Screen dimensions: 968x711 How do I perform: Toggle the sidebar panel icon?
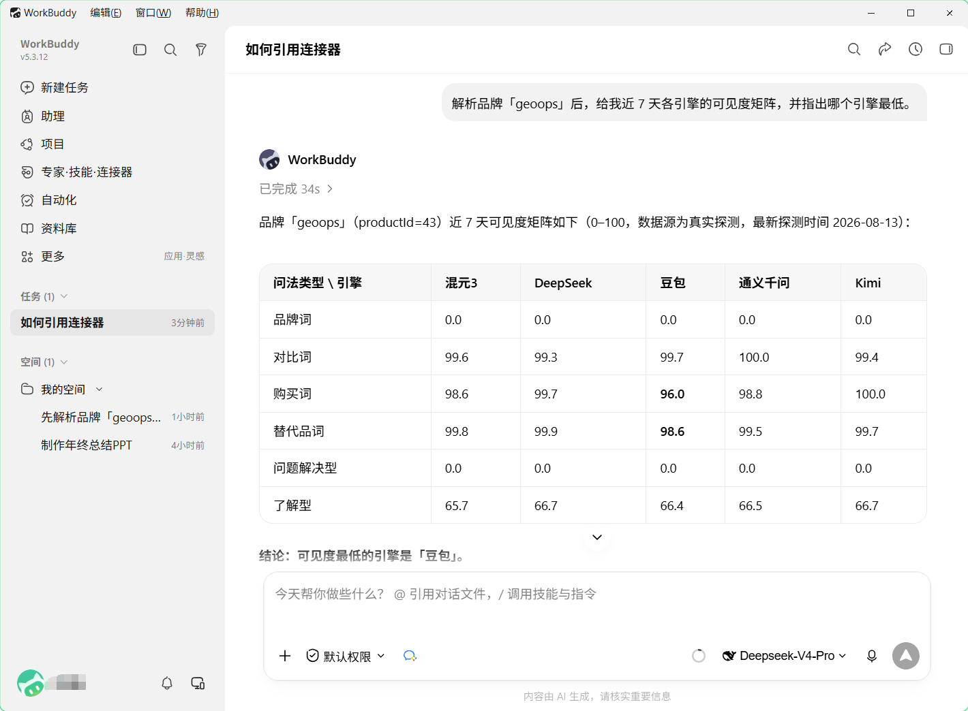click(x=140, y=50)
